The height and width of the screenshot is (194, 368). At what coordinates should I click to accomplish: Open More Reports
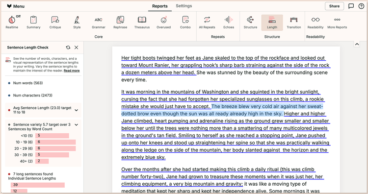tap(337, 23)
